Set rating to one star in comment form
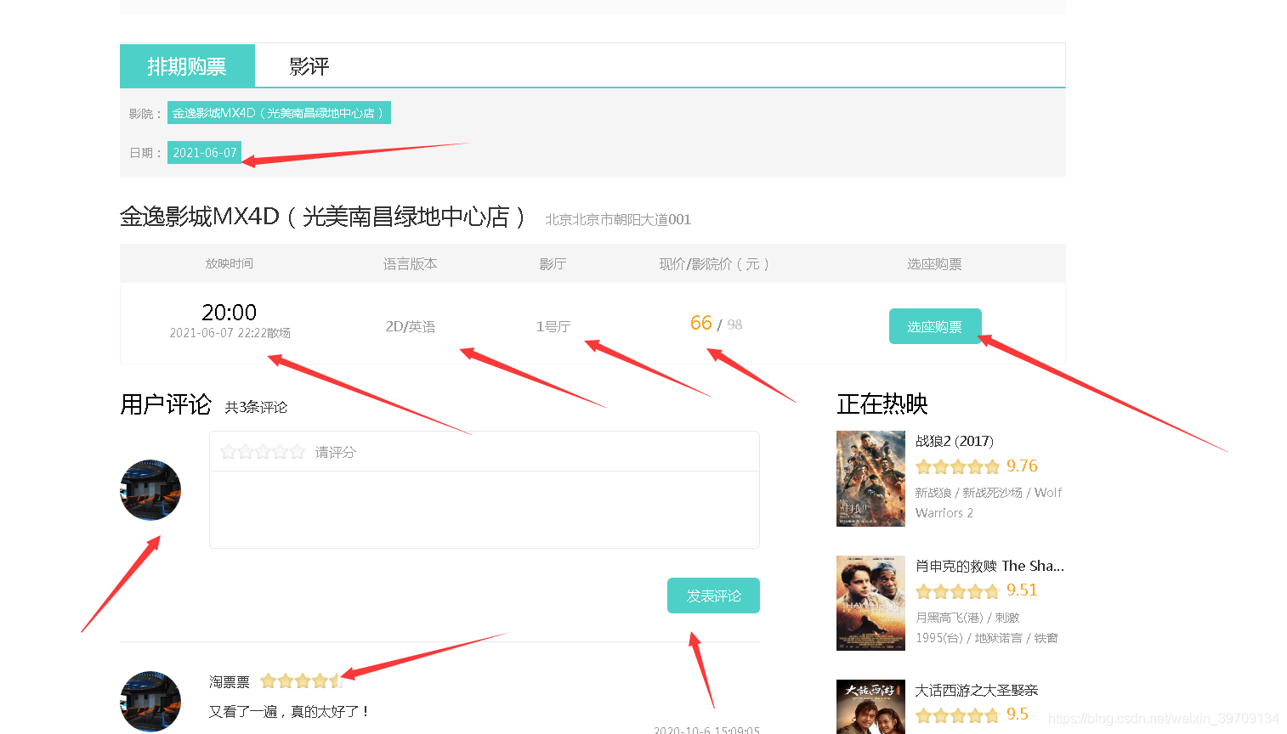The height and width of the screenshot is (734, 1287). [228, 452]
